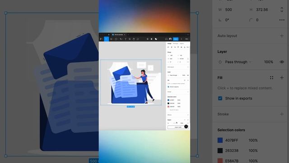This screenshot has height=163, width=289.
Task: Select the Move tool in the small window toolbar
Action: pos(107,39)
